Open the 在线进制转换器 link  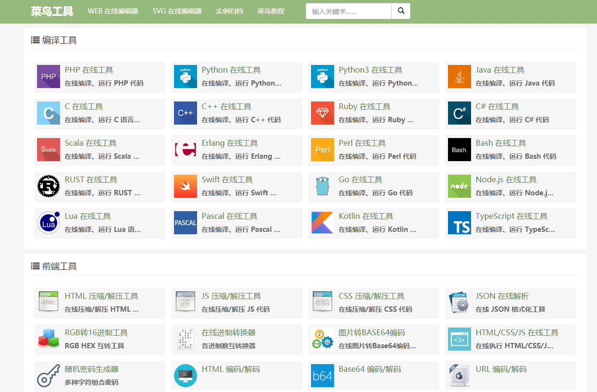229,333
